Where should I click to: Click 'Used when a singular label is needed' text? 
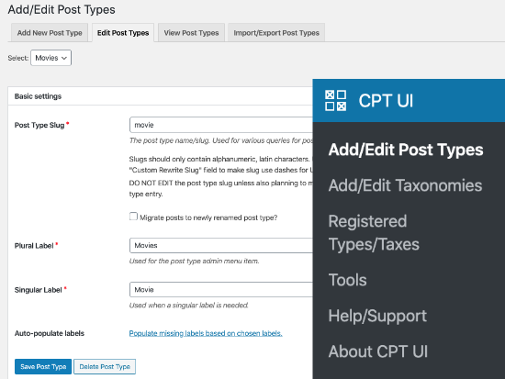coord(189,306)
